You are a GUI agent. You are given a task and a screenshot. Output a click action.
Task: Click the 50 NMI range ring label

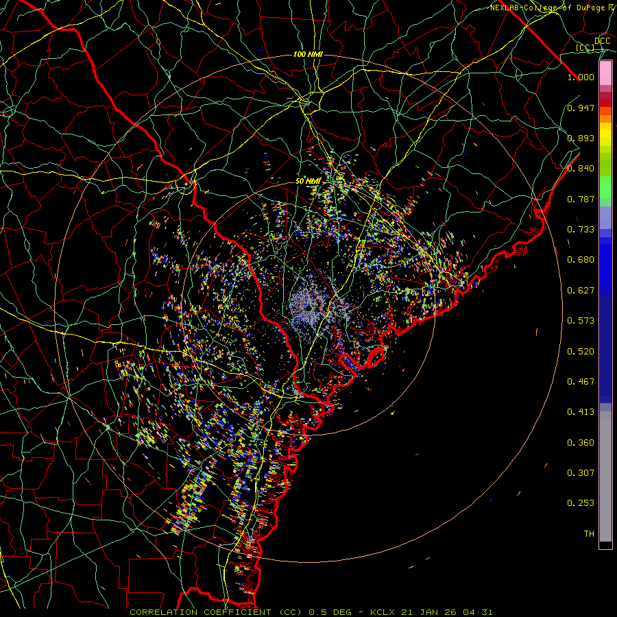point(308,182)
